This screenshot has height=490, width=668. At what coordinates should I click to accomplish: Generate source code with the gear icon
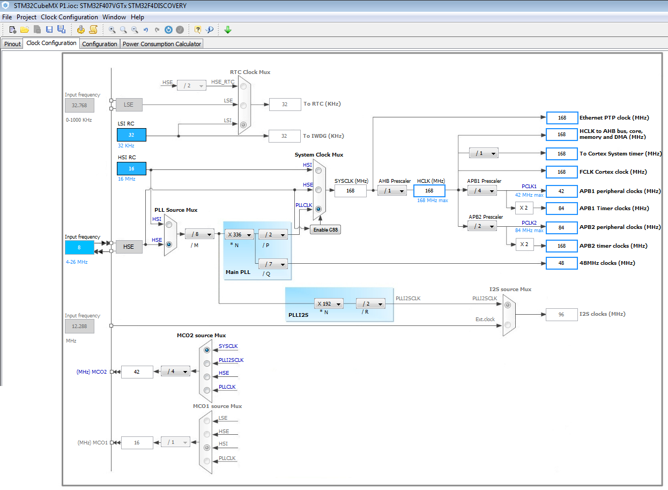[80, 30]
